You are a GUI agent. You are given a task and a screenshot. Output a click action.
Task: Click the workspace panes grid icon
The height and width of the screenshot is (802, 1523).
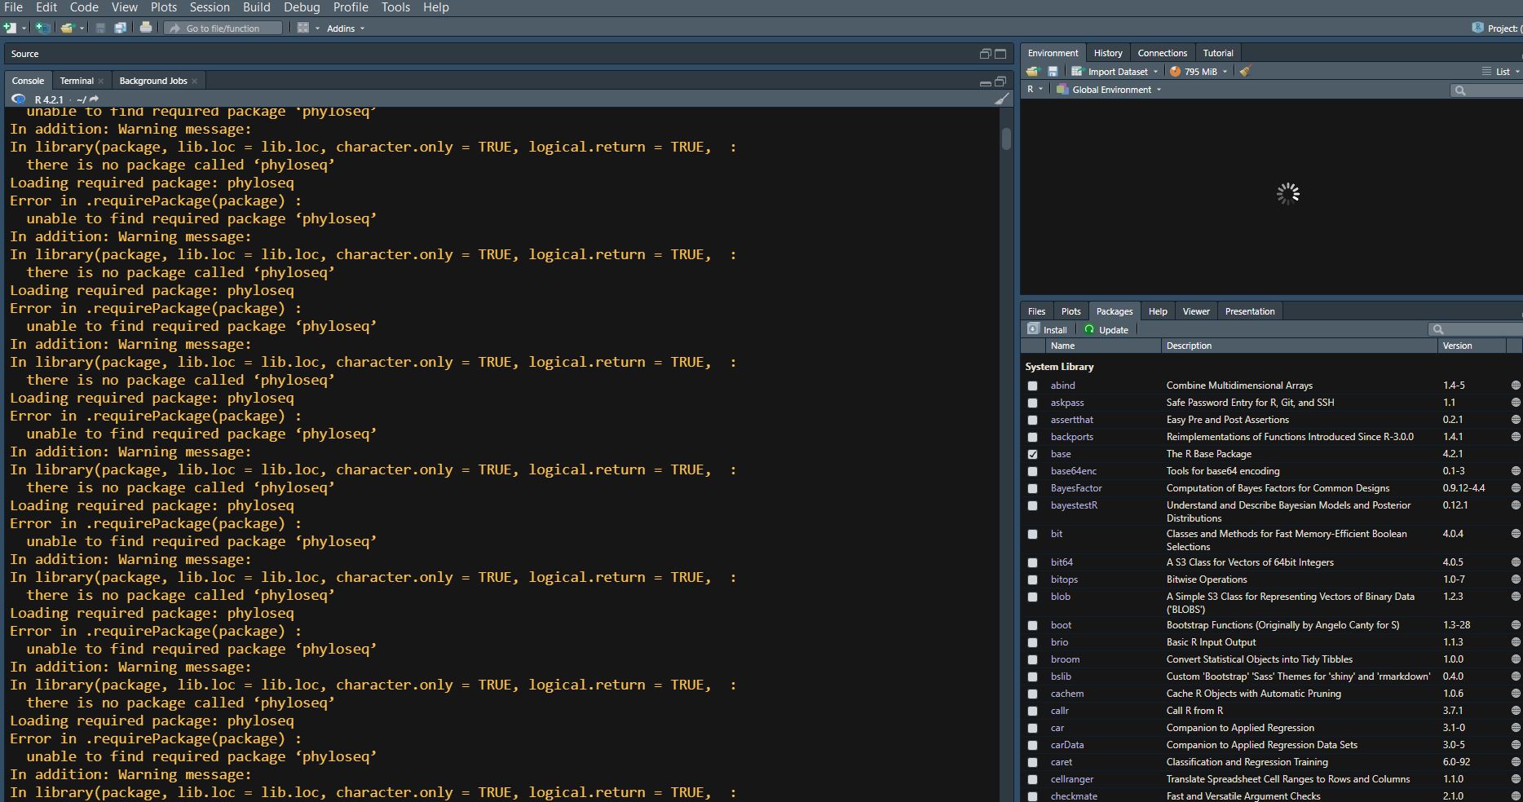point(303,28)
